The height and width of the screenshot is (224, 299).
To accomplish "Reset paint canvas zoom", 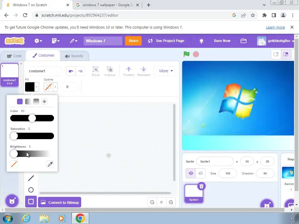I will pos(161,202).
